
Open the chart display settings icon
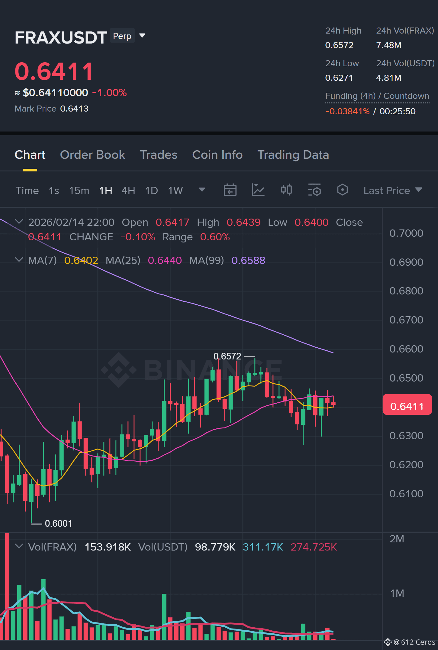pos(314,190)
